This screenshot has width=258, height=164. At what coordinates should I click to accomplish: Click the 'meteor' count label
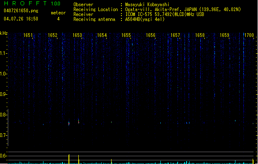coord(58,13)
